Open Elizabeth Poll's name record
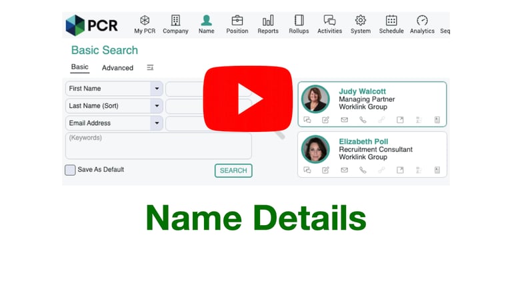The image size is (512, 287). point(363,142)
